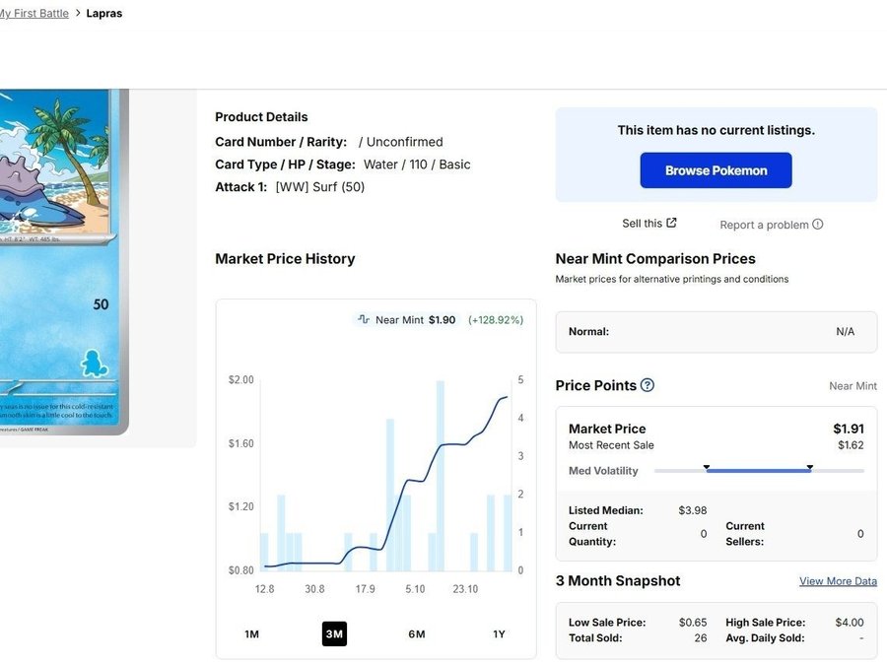Switch chart range to 6M
This screenshot has height=665, width=887.
[x=417, y=633]
